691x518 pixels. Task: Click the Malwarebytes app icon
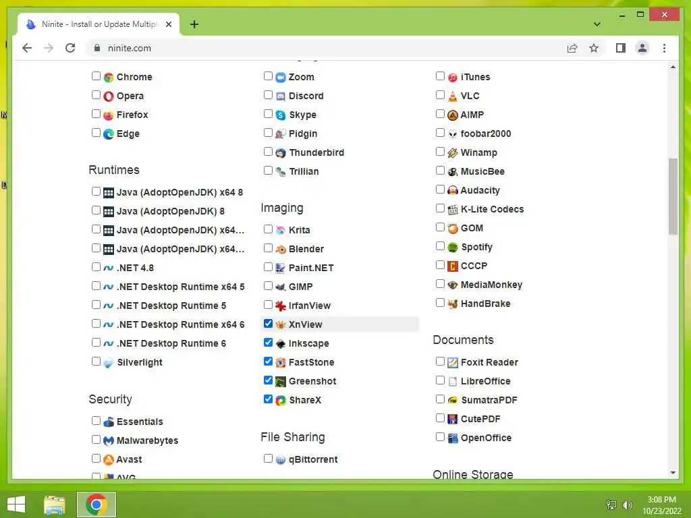109,440
